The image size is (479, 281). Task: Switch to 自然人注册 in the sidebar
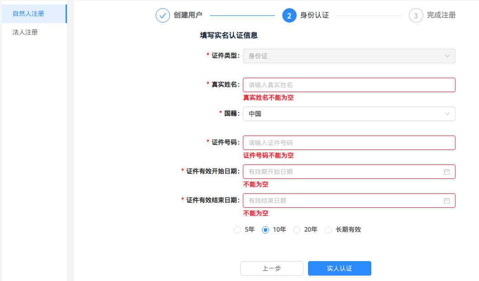coord(28,14)
